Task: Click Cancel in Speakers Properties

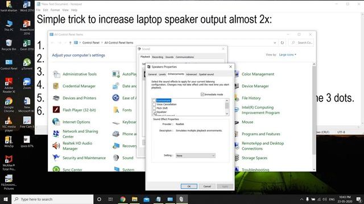Action: tap(207, 186)
